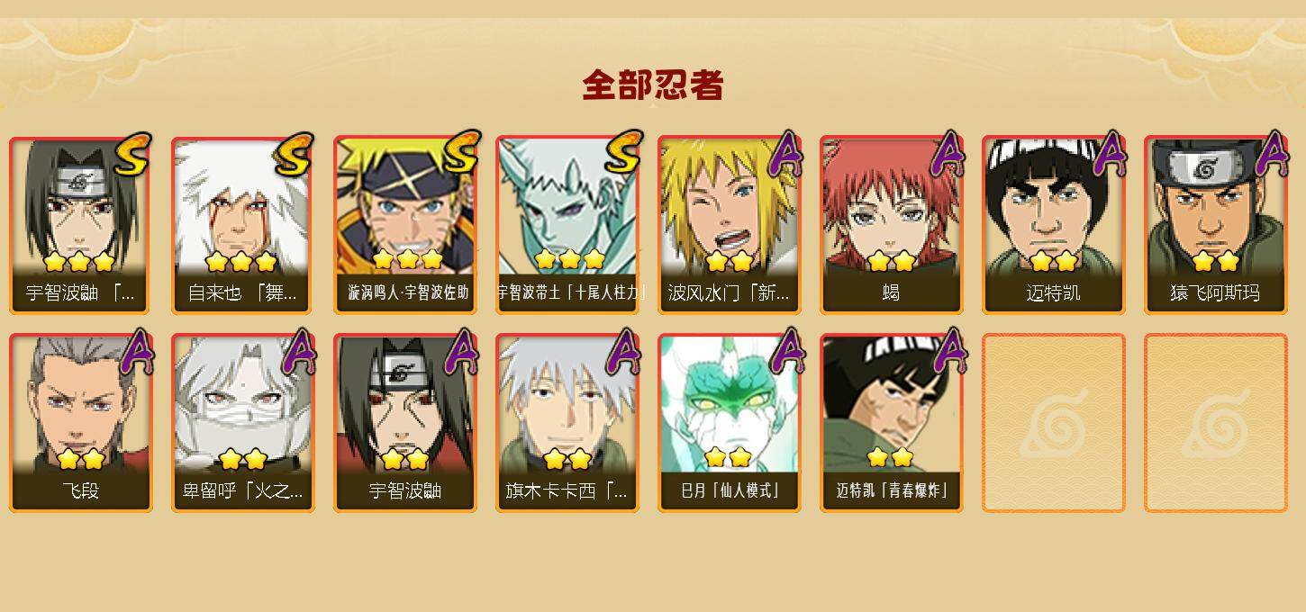Select the 飞段 ninja card
Image resolution: width=1306 pixels, height=612 pixels.
point(80,423)
